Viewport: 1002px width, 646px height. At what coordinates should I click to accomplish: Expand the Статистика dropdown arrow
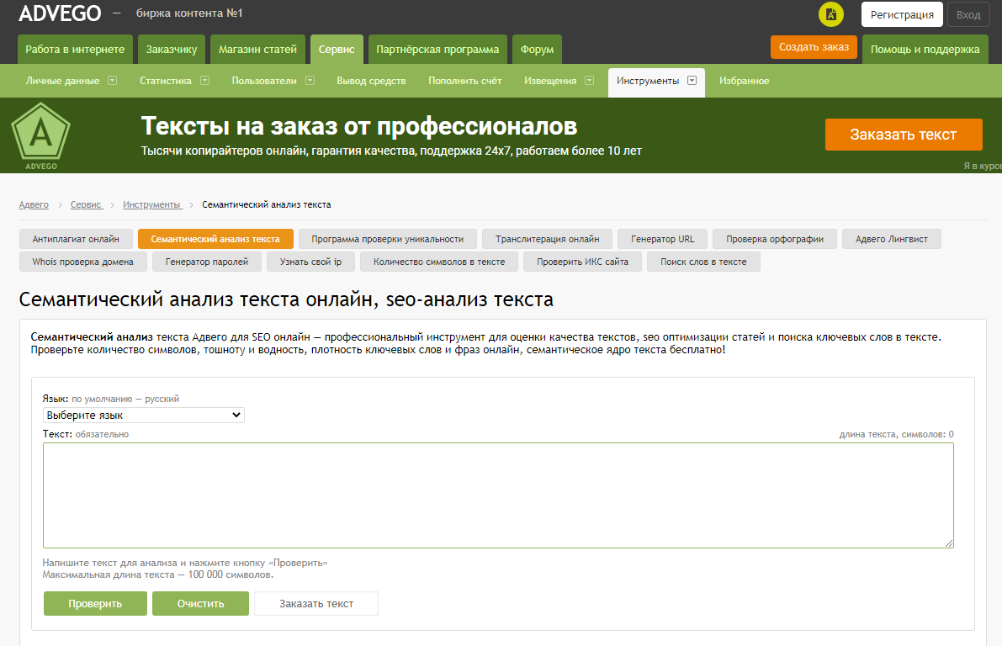click(x=205, y=81)
